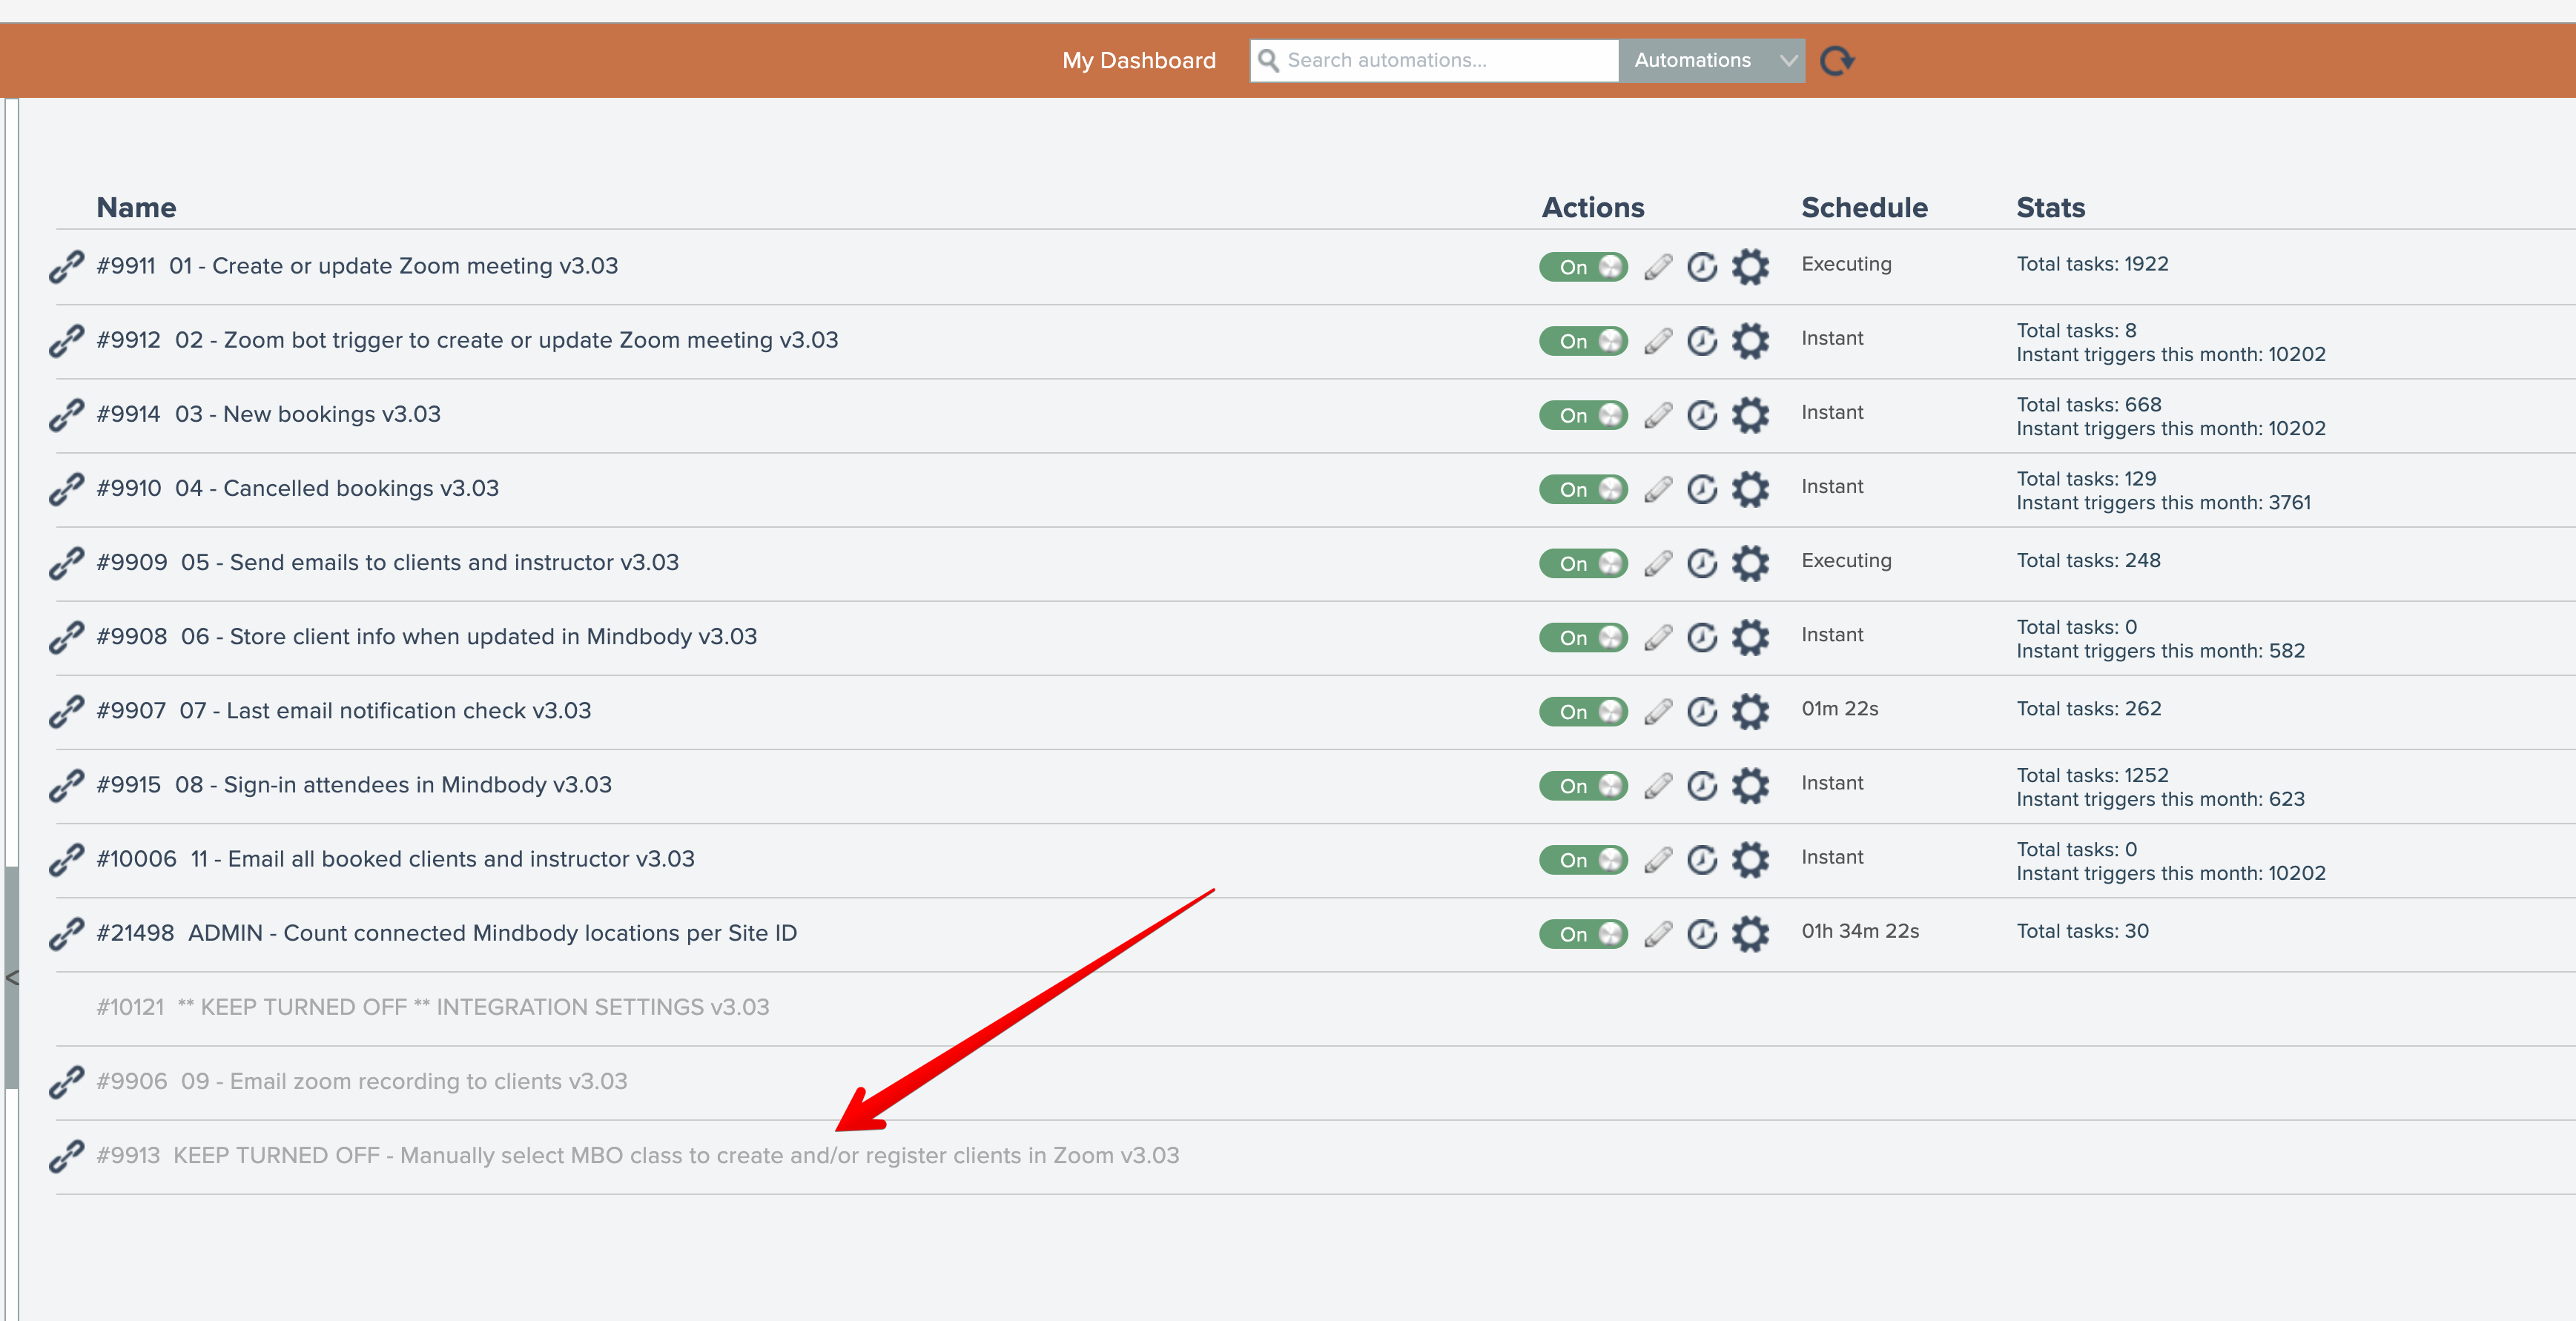Click the refresh icon beside Automations dropdown

(x=1836, y=61)
